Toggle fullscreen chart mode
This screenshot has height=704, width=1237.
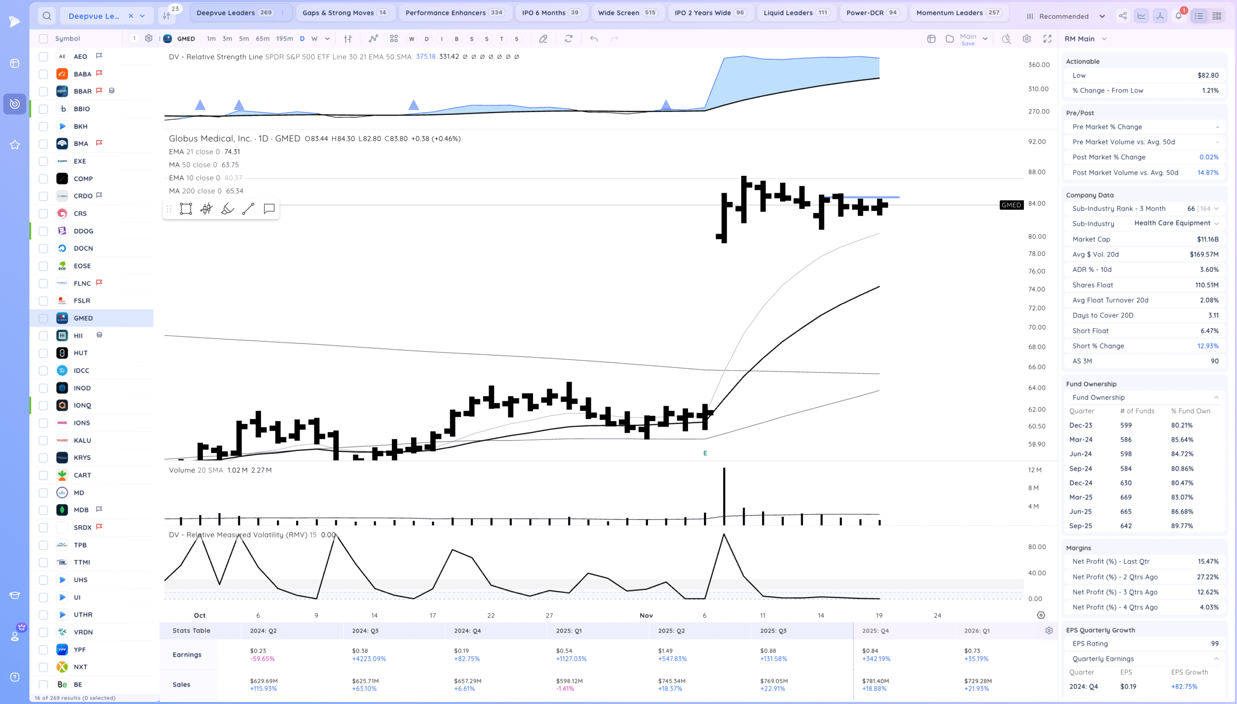click(1048, 39)
